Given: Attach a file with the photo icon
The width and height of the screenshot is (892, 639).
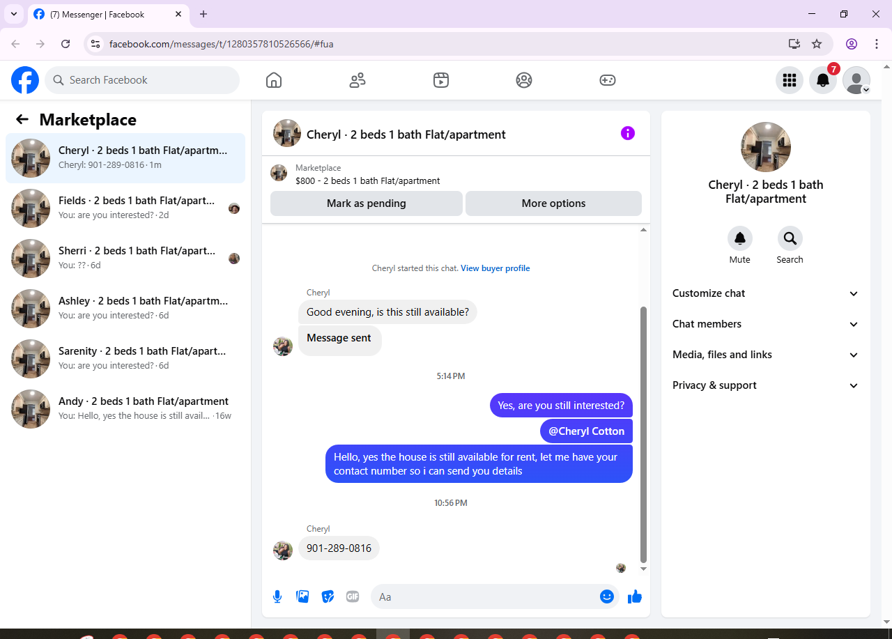Looking at the screenshot, I should [x=302, y=596].
